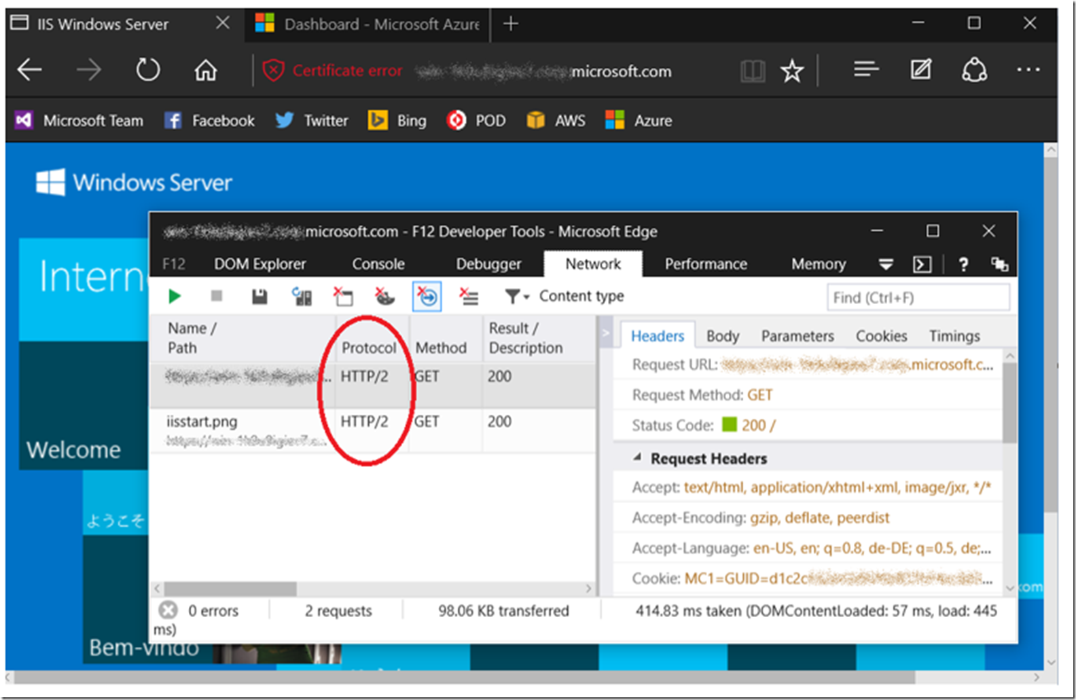Refresh the IIS Windows Server page

click(x=147, y=70)
